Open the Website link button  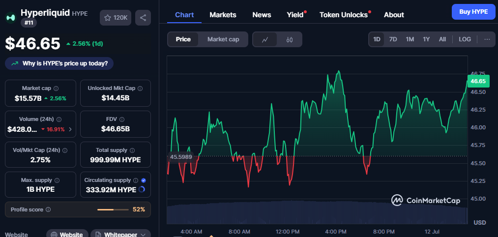67,234
